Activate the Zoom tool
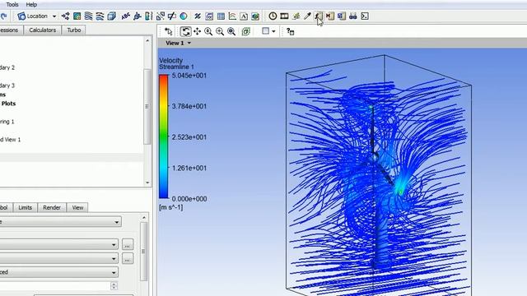Image resolution: width=527 pixels, height=296 pixels. coord(208,31)
